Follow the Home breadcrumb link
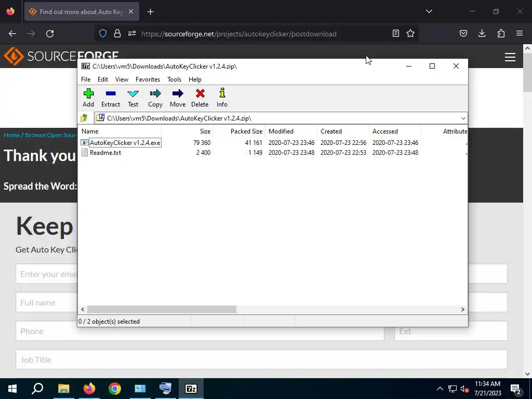This screenshot has height=399, width=532. [12, 135]
